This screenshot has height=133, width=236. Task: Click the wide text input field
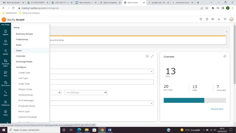point(101,82)
